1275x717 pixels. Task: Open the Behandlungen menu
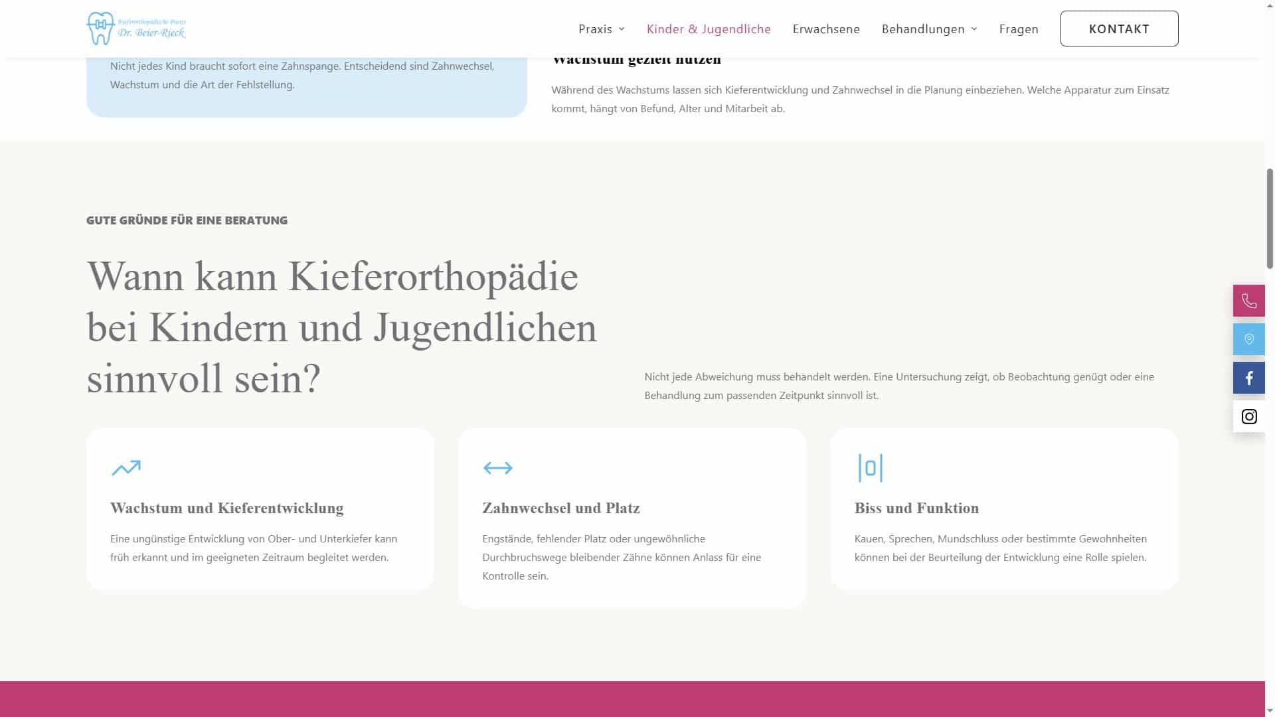923,29
